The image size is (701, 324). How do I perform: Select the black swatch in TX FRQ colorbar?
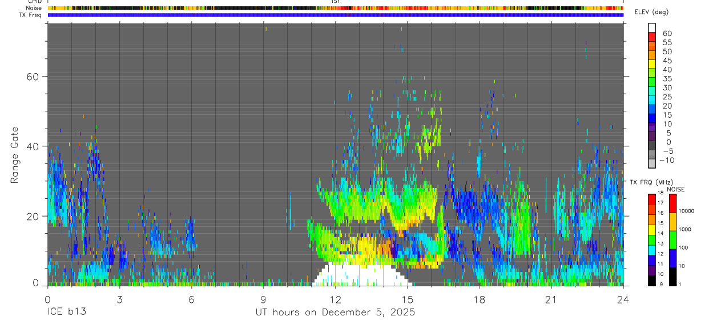(x=651, y=281)
